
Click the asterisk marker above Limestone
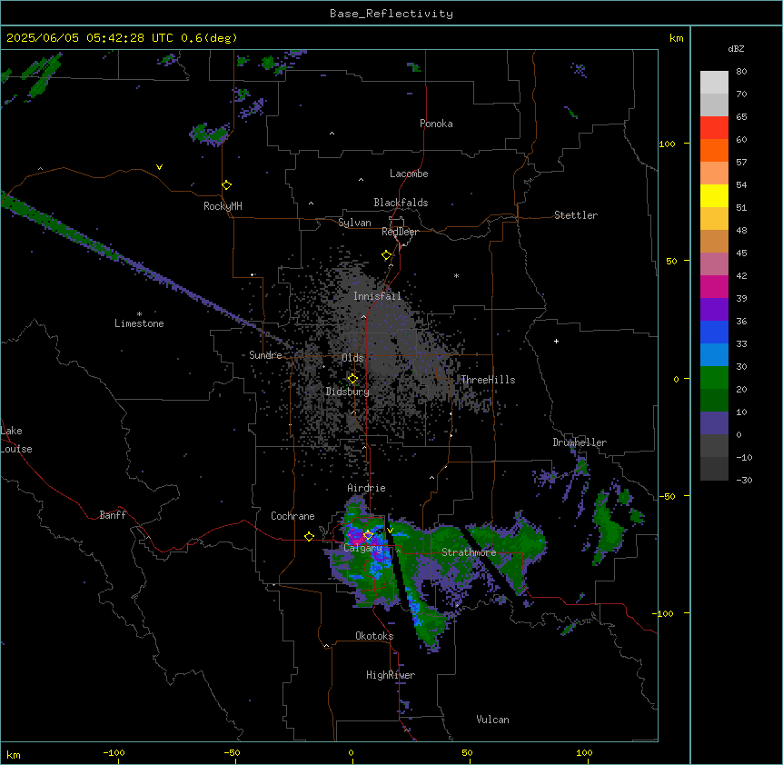tap(139, 314)
